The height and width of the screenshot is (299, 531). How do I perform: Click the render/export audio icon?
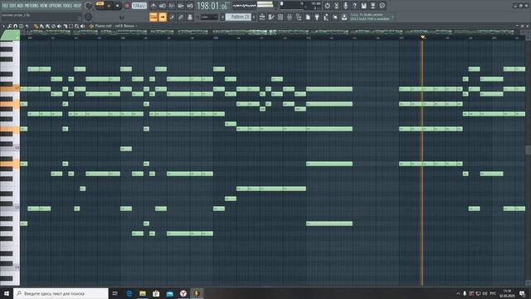click(373, 6)
